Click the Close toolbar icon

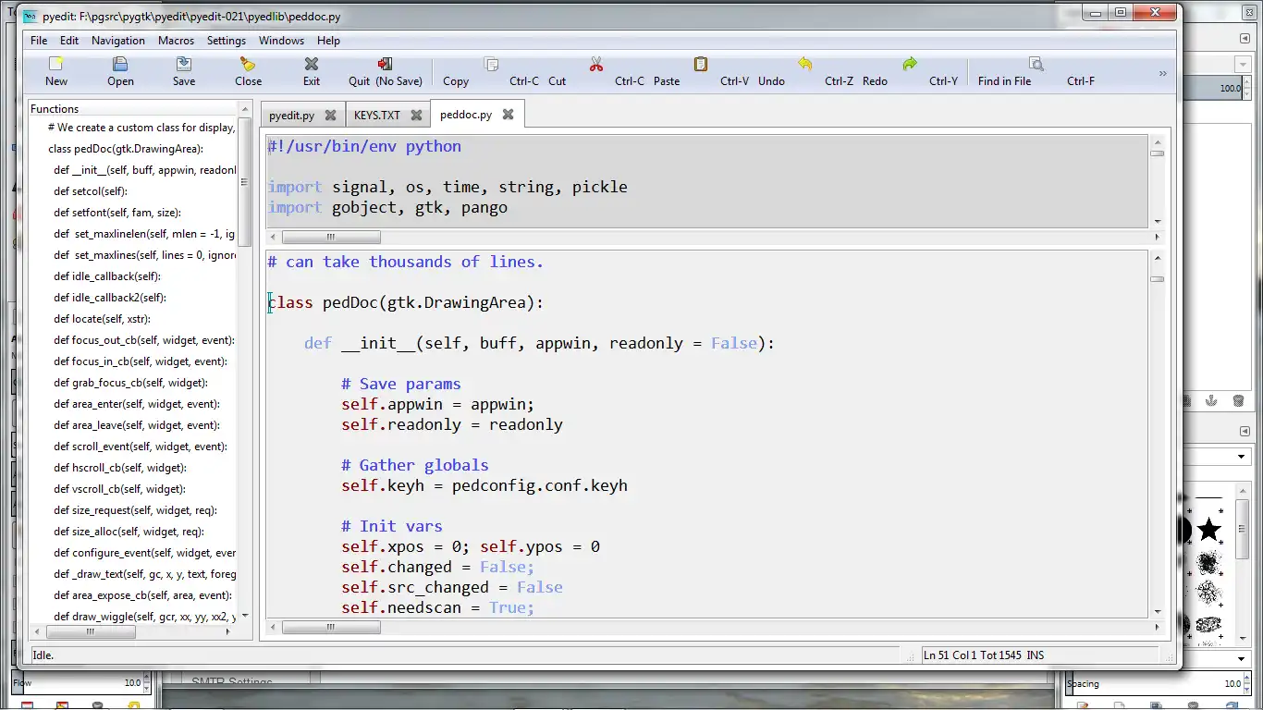point(248,64)
